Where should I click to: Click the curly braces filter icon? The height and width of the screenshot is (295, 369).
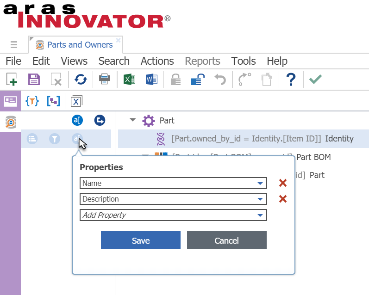pyautogui.click(x=32, y=101)
